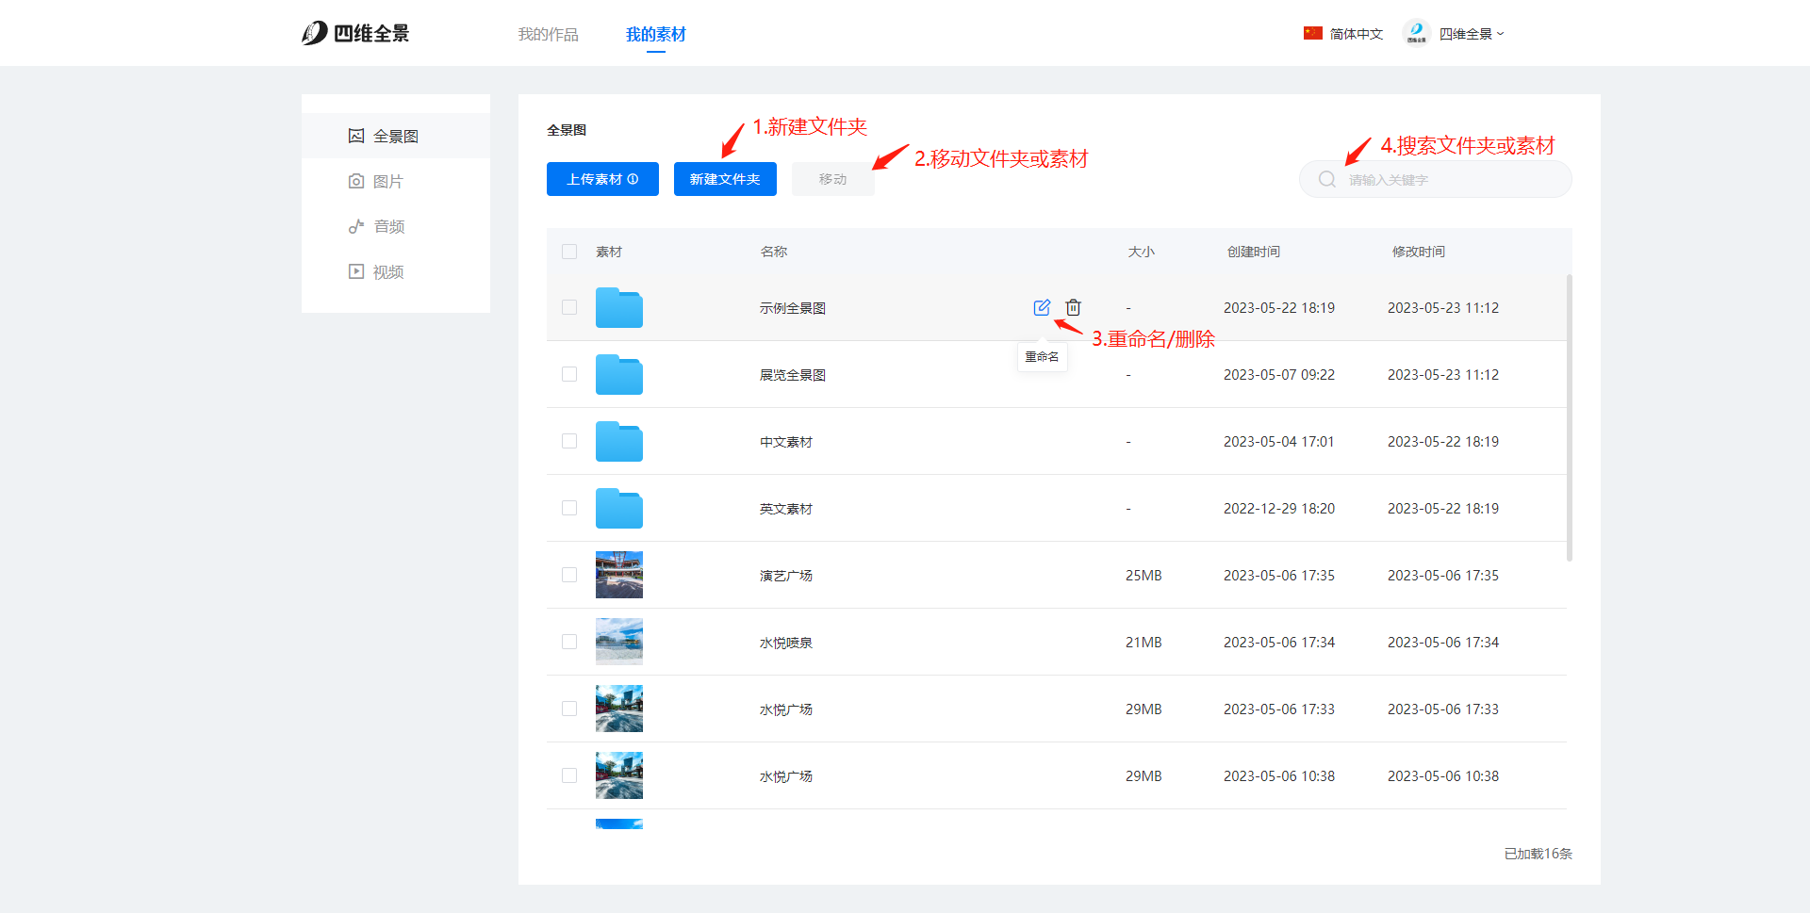This screenshot has width=1810, height=913.
Task: Open the 英文素材 folder icon
Action: pyautogui.click(x=618, y=509)
